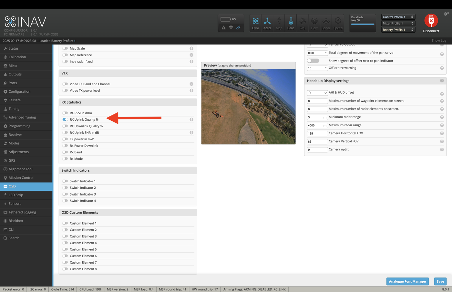452x292 pixels.
Task: Click the Accel sensor icon
Action: [267, 23]
